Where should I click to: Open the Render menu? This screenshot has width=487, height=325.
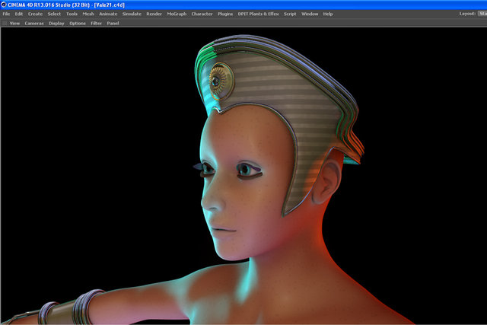(154, 14)
